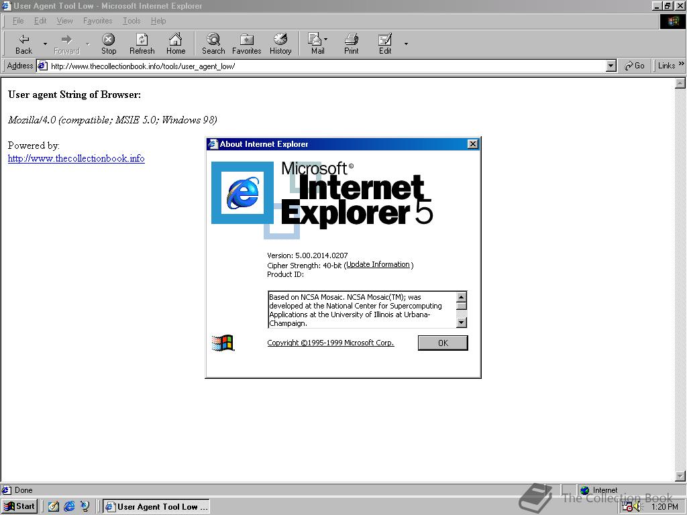Click the IE icon in About dialog title bar
The width and height of the screenshot is (687, 515).
pos(213,144)
